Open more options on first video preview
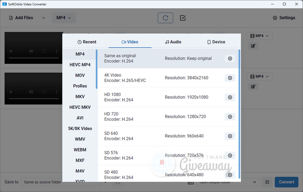 [x=57, y=51]
